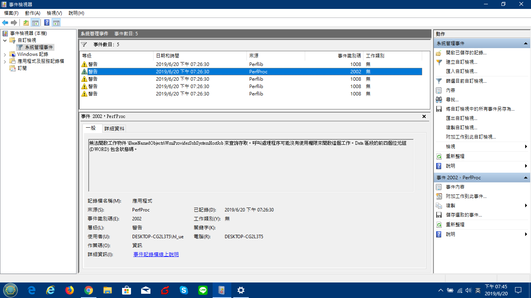The image size is (531, 298).
Task: Click 建立自訂檢視... action
Action: [461, 62]
